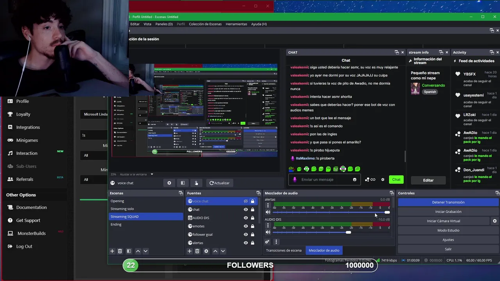Add a new scene in Escenas panel
Viewport: 500px width, 281px height.
pyautogui.click(x=112, y=251)
